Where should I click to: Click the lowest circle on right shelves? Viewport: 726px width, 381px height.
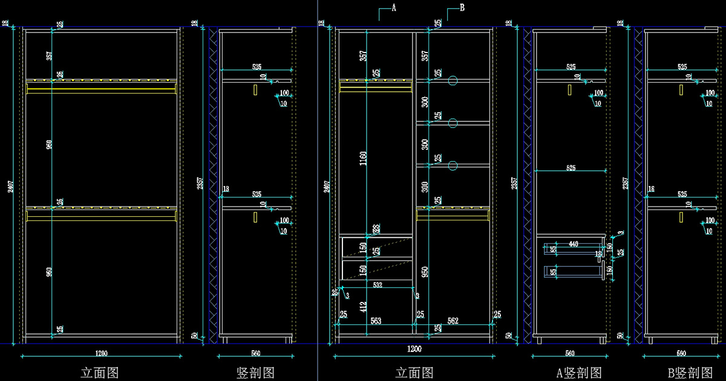pos(453,165)
